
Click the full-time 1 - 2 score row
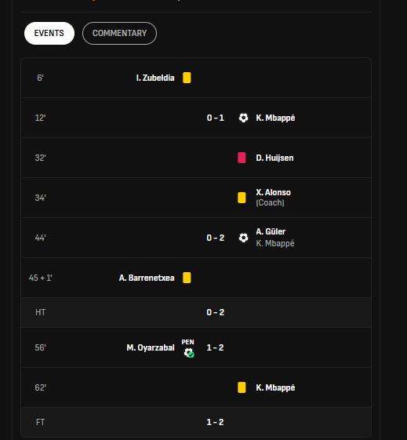tap(196, 422)
